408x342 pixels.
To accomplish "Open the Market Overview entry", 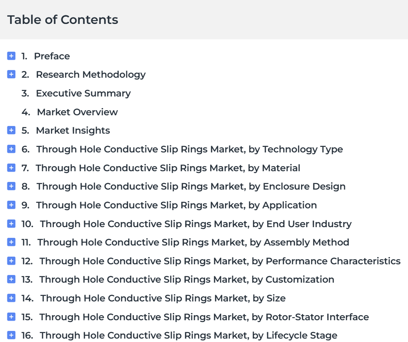I will (77, 112).
